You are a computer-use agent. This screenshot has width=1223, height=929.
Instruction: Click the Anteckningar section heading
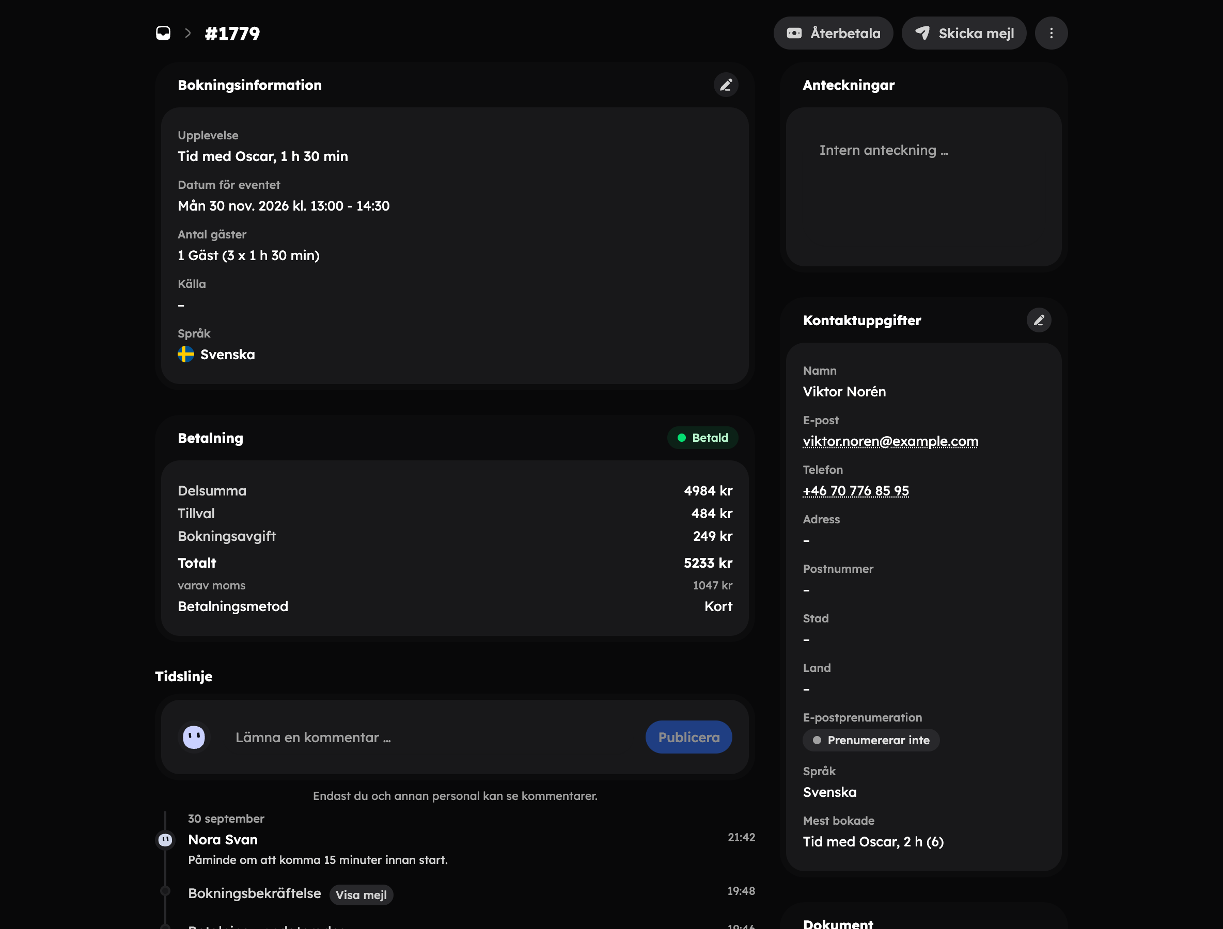click(849, 85)
